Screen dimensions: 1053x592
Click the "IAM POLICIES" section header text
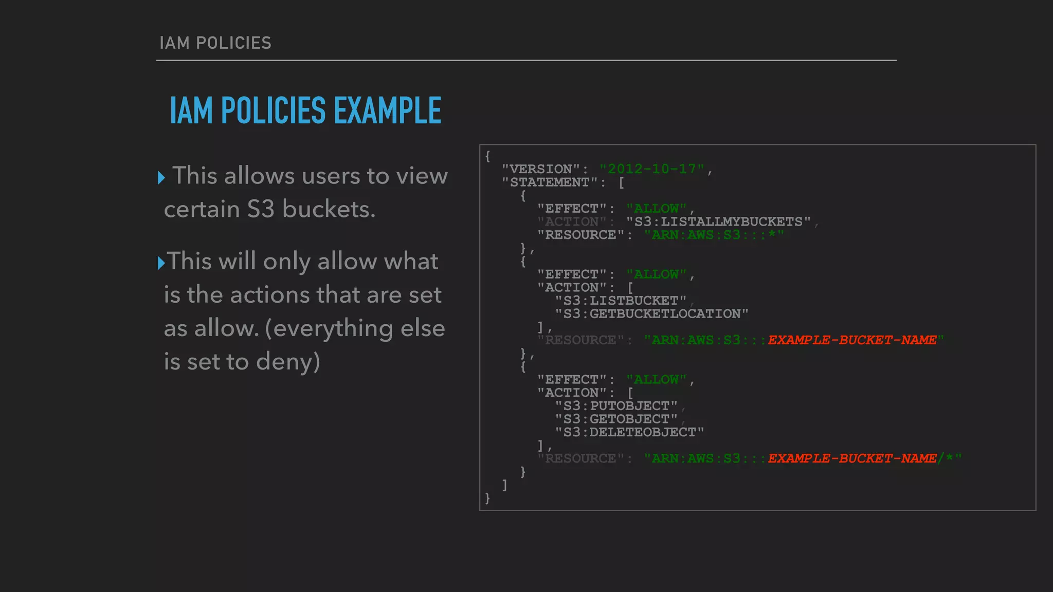215,43
